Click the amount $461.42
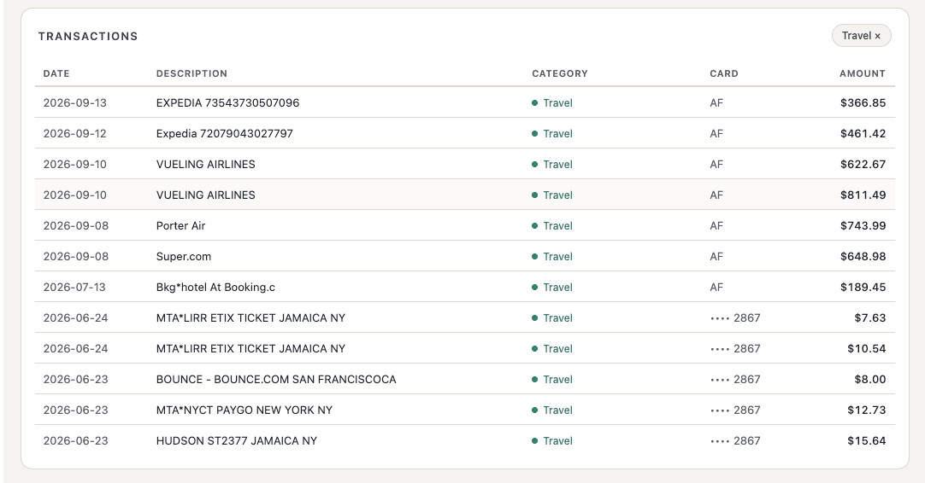Image resolution: width=925 pixels, height=483 pixels. pyautogui.click(x=863, y=133)
